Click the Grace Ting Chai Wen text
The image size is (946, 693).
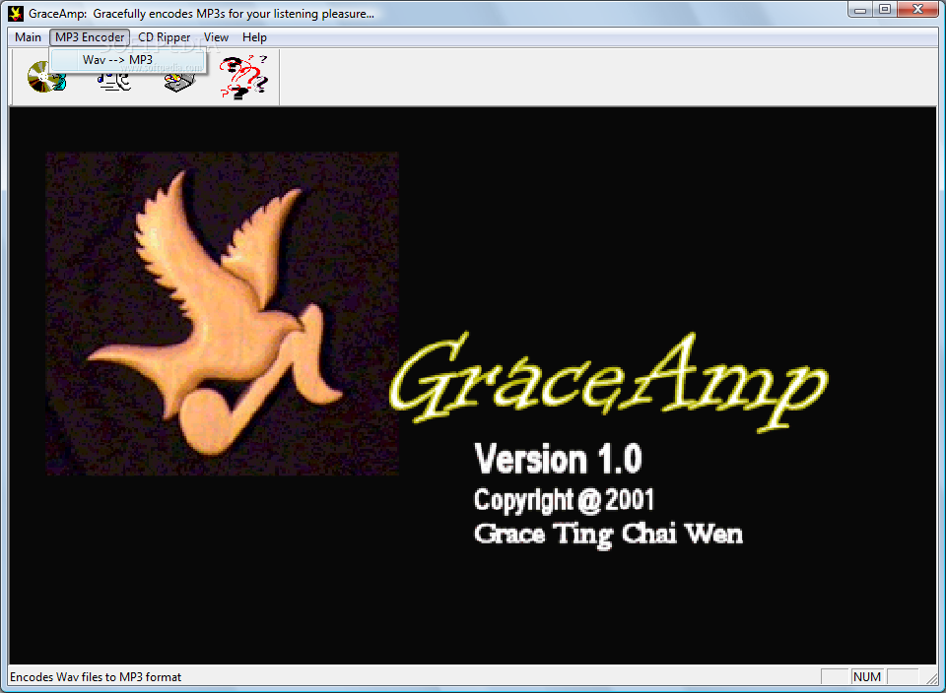tap(608, 535)
